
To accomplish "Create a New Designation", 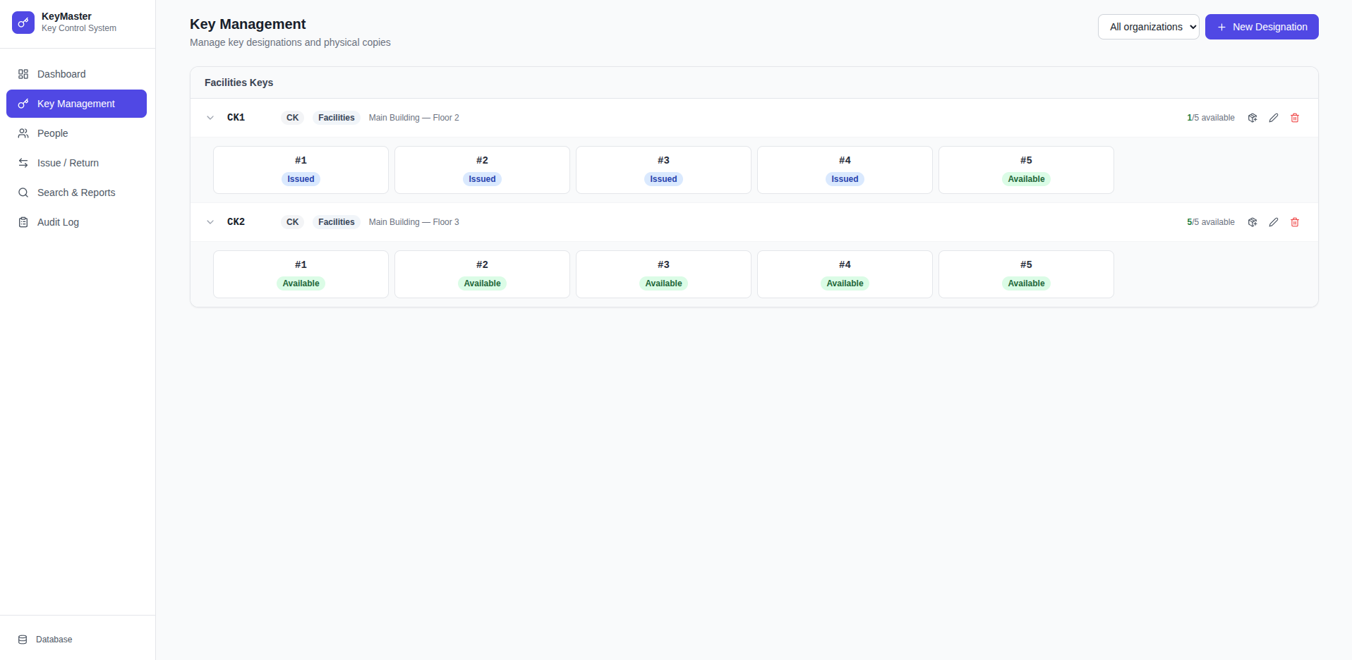I will tap(1262, 27).
